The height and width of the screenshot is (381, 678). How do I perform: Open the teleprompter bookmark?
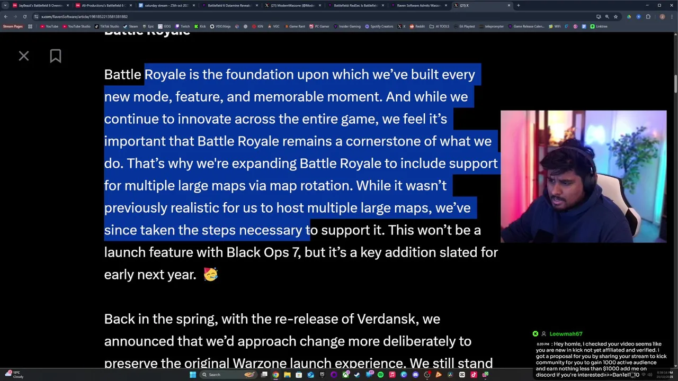click(x=491, y=26)
